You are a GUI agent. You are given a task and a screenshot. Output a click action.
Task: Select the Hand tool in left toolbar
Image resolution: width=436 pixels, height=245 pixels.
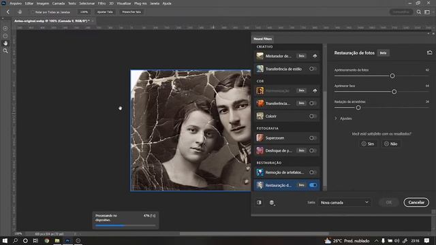pyautogui.click(x=5, y=44)
